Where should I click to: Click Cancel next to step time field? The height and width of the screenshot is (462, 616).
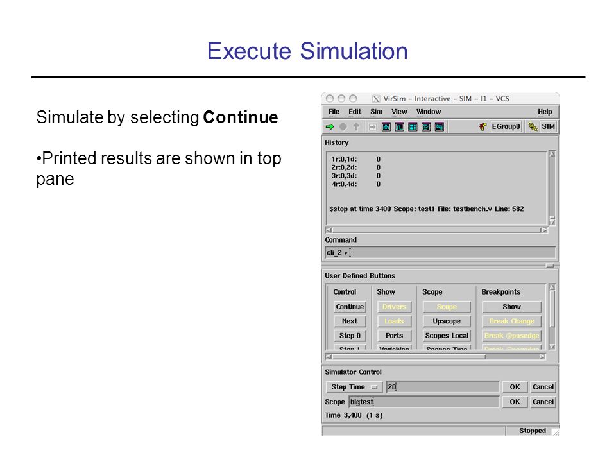(x=543, y=387)
